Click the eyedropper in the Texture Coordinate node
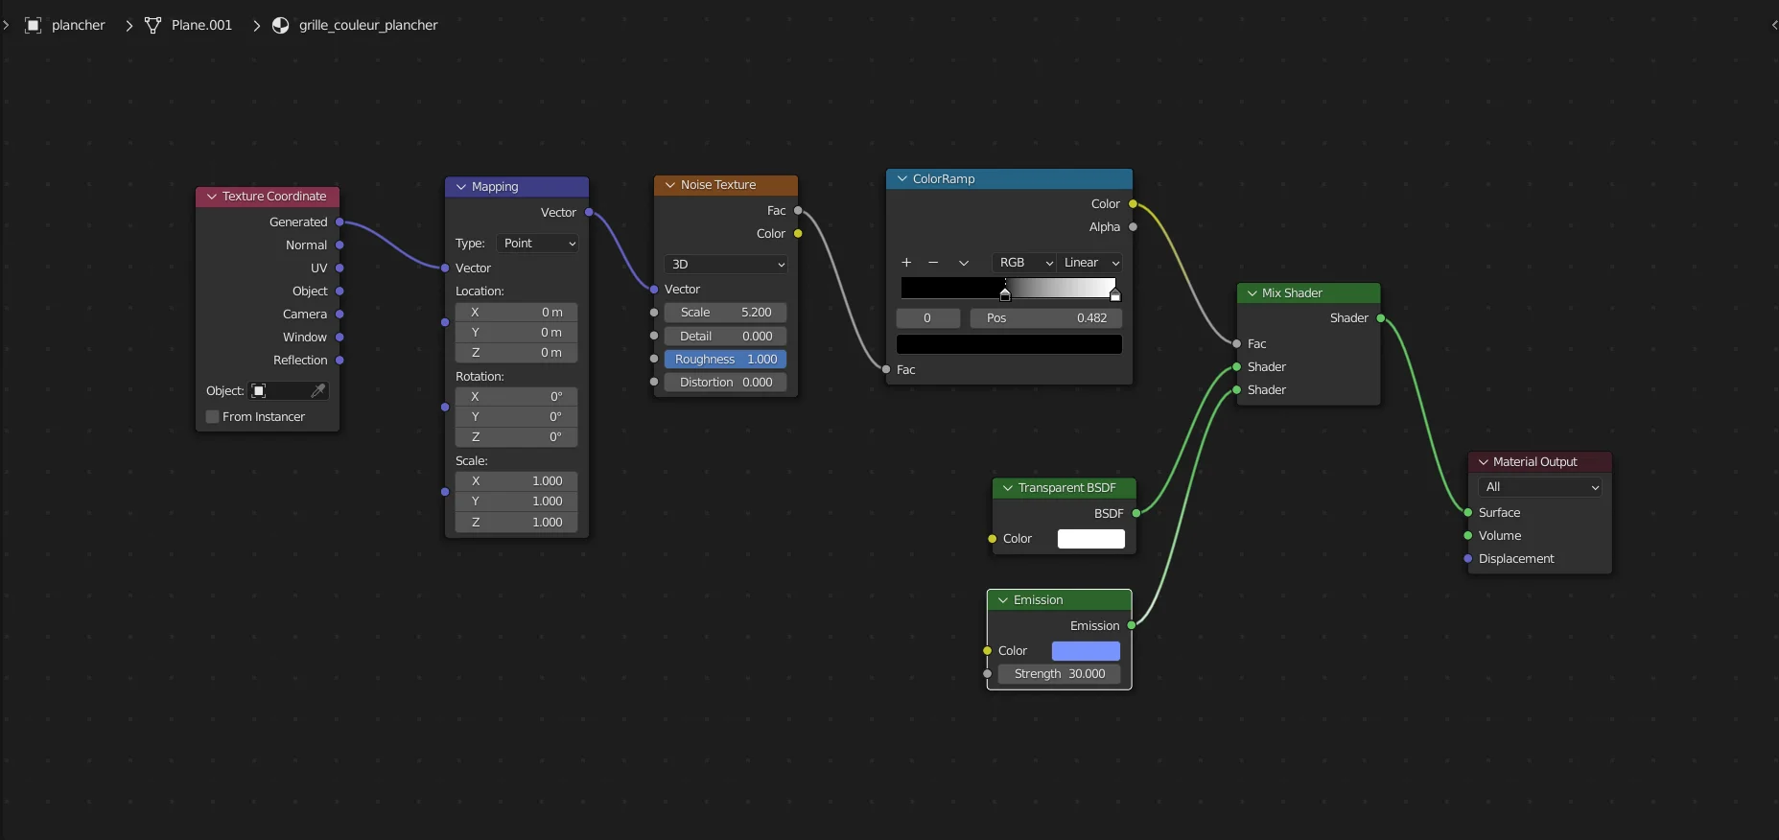 click(317, 391)
